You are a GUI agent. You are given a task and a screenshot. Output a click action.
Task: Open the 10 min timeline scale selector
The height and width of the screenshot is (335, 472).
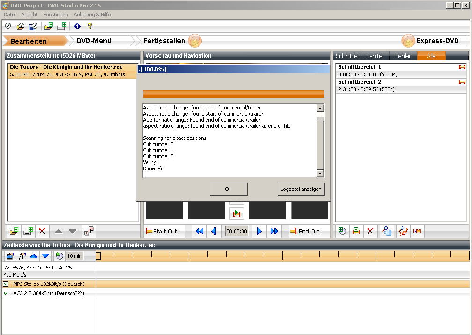point(74,256)
